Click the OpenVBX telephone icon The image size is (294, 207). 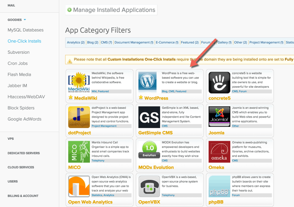pos(149,186)
